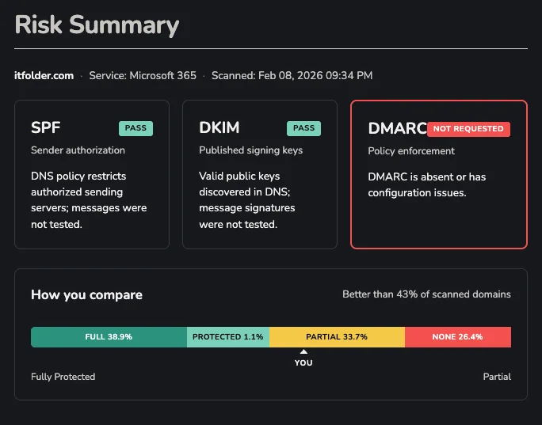Click the SPF card title
The height and width of the screenshot is (425, 542).
click(x=46, y=127)
